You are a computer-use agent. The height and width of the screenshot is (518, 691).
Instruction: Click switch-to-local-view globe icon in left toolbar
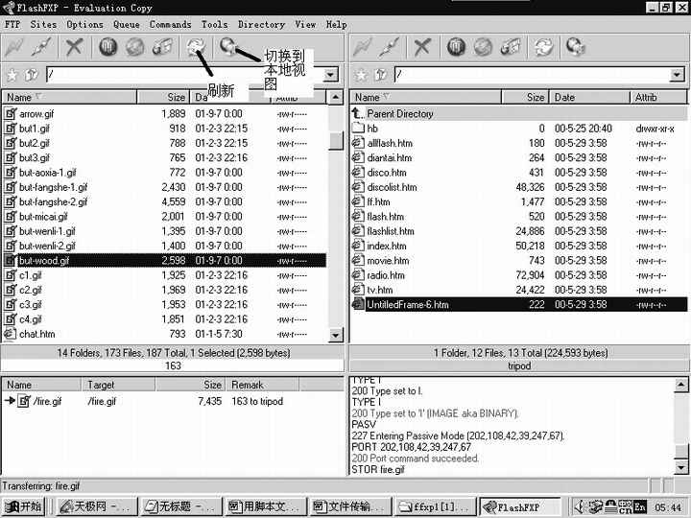[x=227, y=46]
